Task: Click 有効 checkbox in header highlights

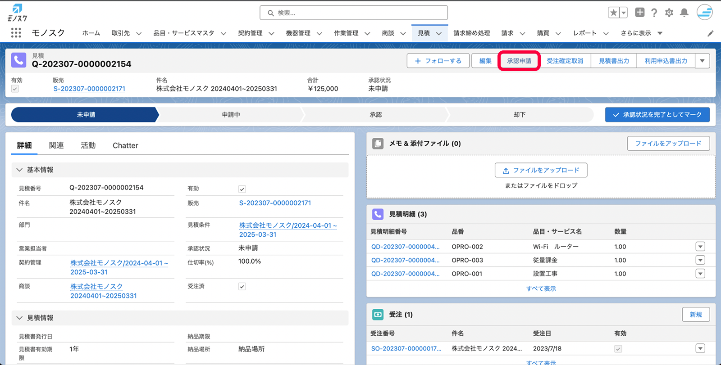Action: tap(15, 89)
